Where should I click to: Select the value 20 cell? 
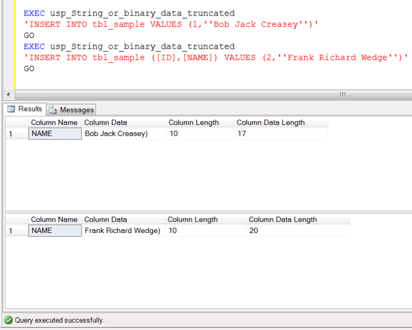point(298,230)
